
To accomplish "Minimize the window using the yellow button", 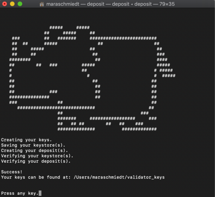I will [12, 4].
